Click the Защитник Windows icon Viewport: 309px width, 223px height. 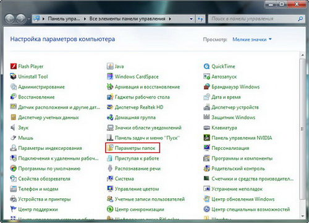pos(206,118)
